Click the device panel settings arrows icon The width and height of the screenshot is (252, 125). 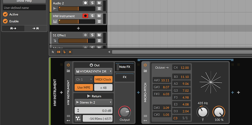pyautogui.click(x=53, y=52)
